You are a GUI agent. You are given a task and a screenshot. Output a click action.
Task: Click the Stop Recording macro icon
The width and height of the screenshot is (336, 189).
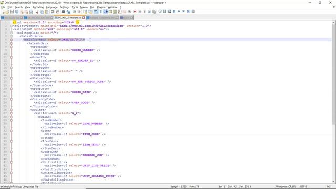140,12
